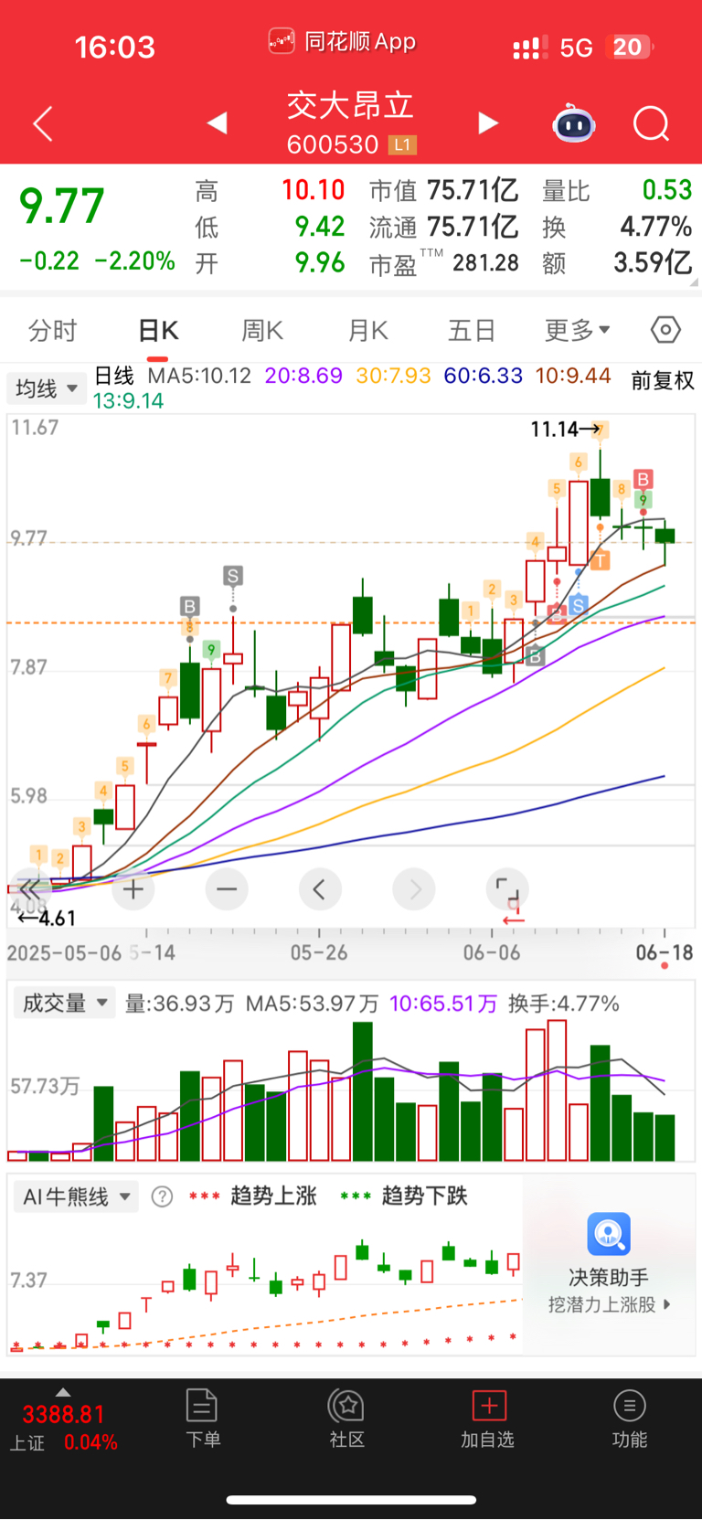Open 挖潜力上涨股 link
This screenshot has width=702, height=1520.
[609, 1304]
